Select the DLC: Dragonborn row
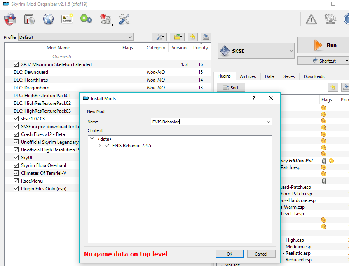The image size is (349, 266). coord(108,88)
